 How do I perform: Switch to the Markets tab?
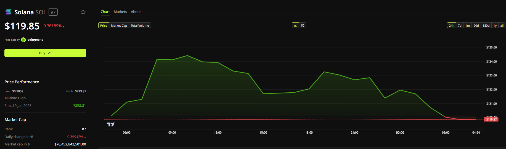click(x=120, y=12)
